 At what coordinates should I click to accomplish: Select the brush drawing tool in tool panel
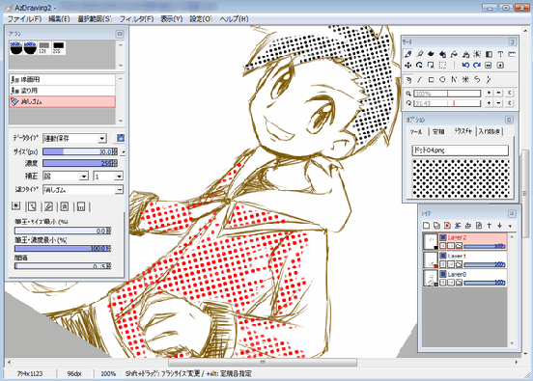tap(408, 54)
